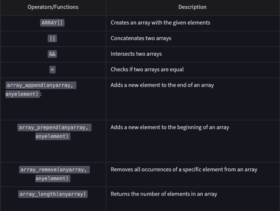The height and width of the screenshot is (211, 280).
Task: Click array_remove(anyarray, anyelement) function
Action: click(x=54, y=174)
